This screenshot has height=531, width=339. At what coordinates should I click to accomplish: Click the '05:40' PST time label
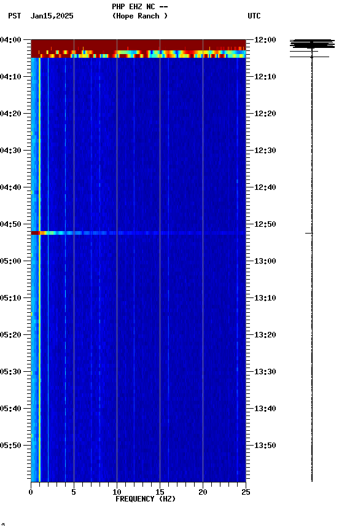(x=10, y=409)
